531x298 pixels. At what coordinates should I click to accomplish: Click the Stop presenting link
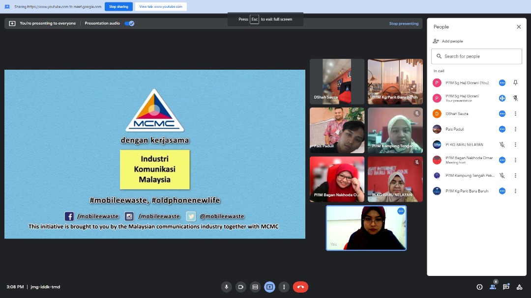404,24
